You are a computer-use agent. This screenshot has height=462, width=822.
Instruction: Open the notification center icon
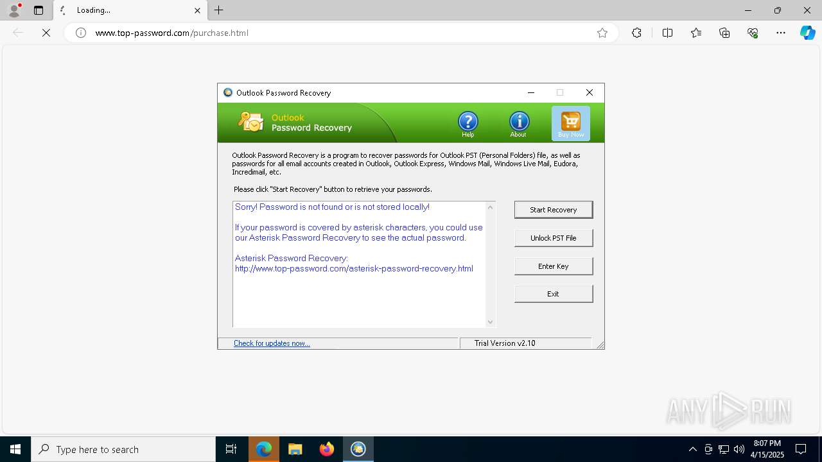tap(801, 449)
